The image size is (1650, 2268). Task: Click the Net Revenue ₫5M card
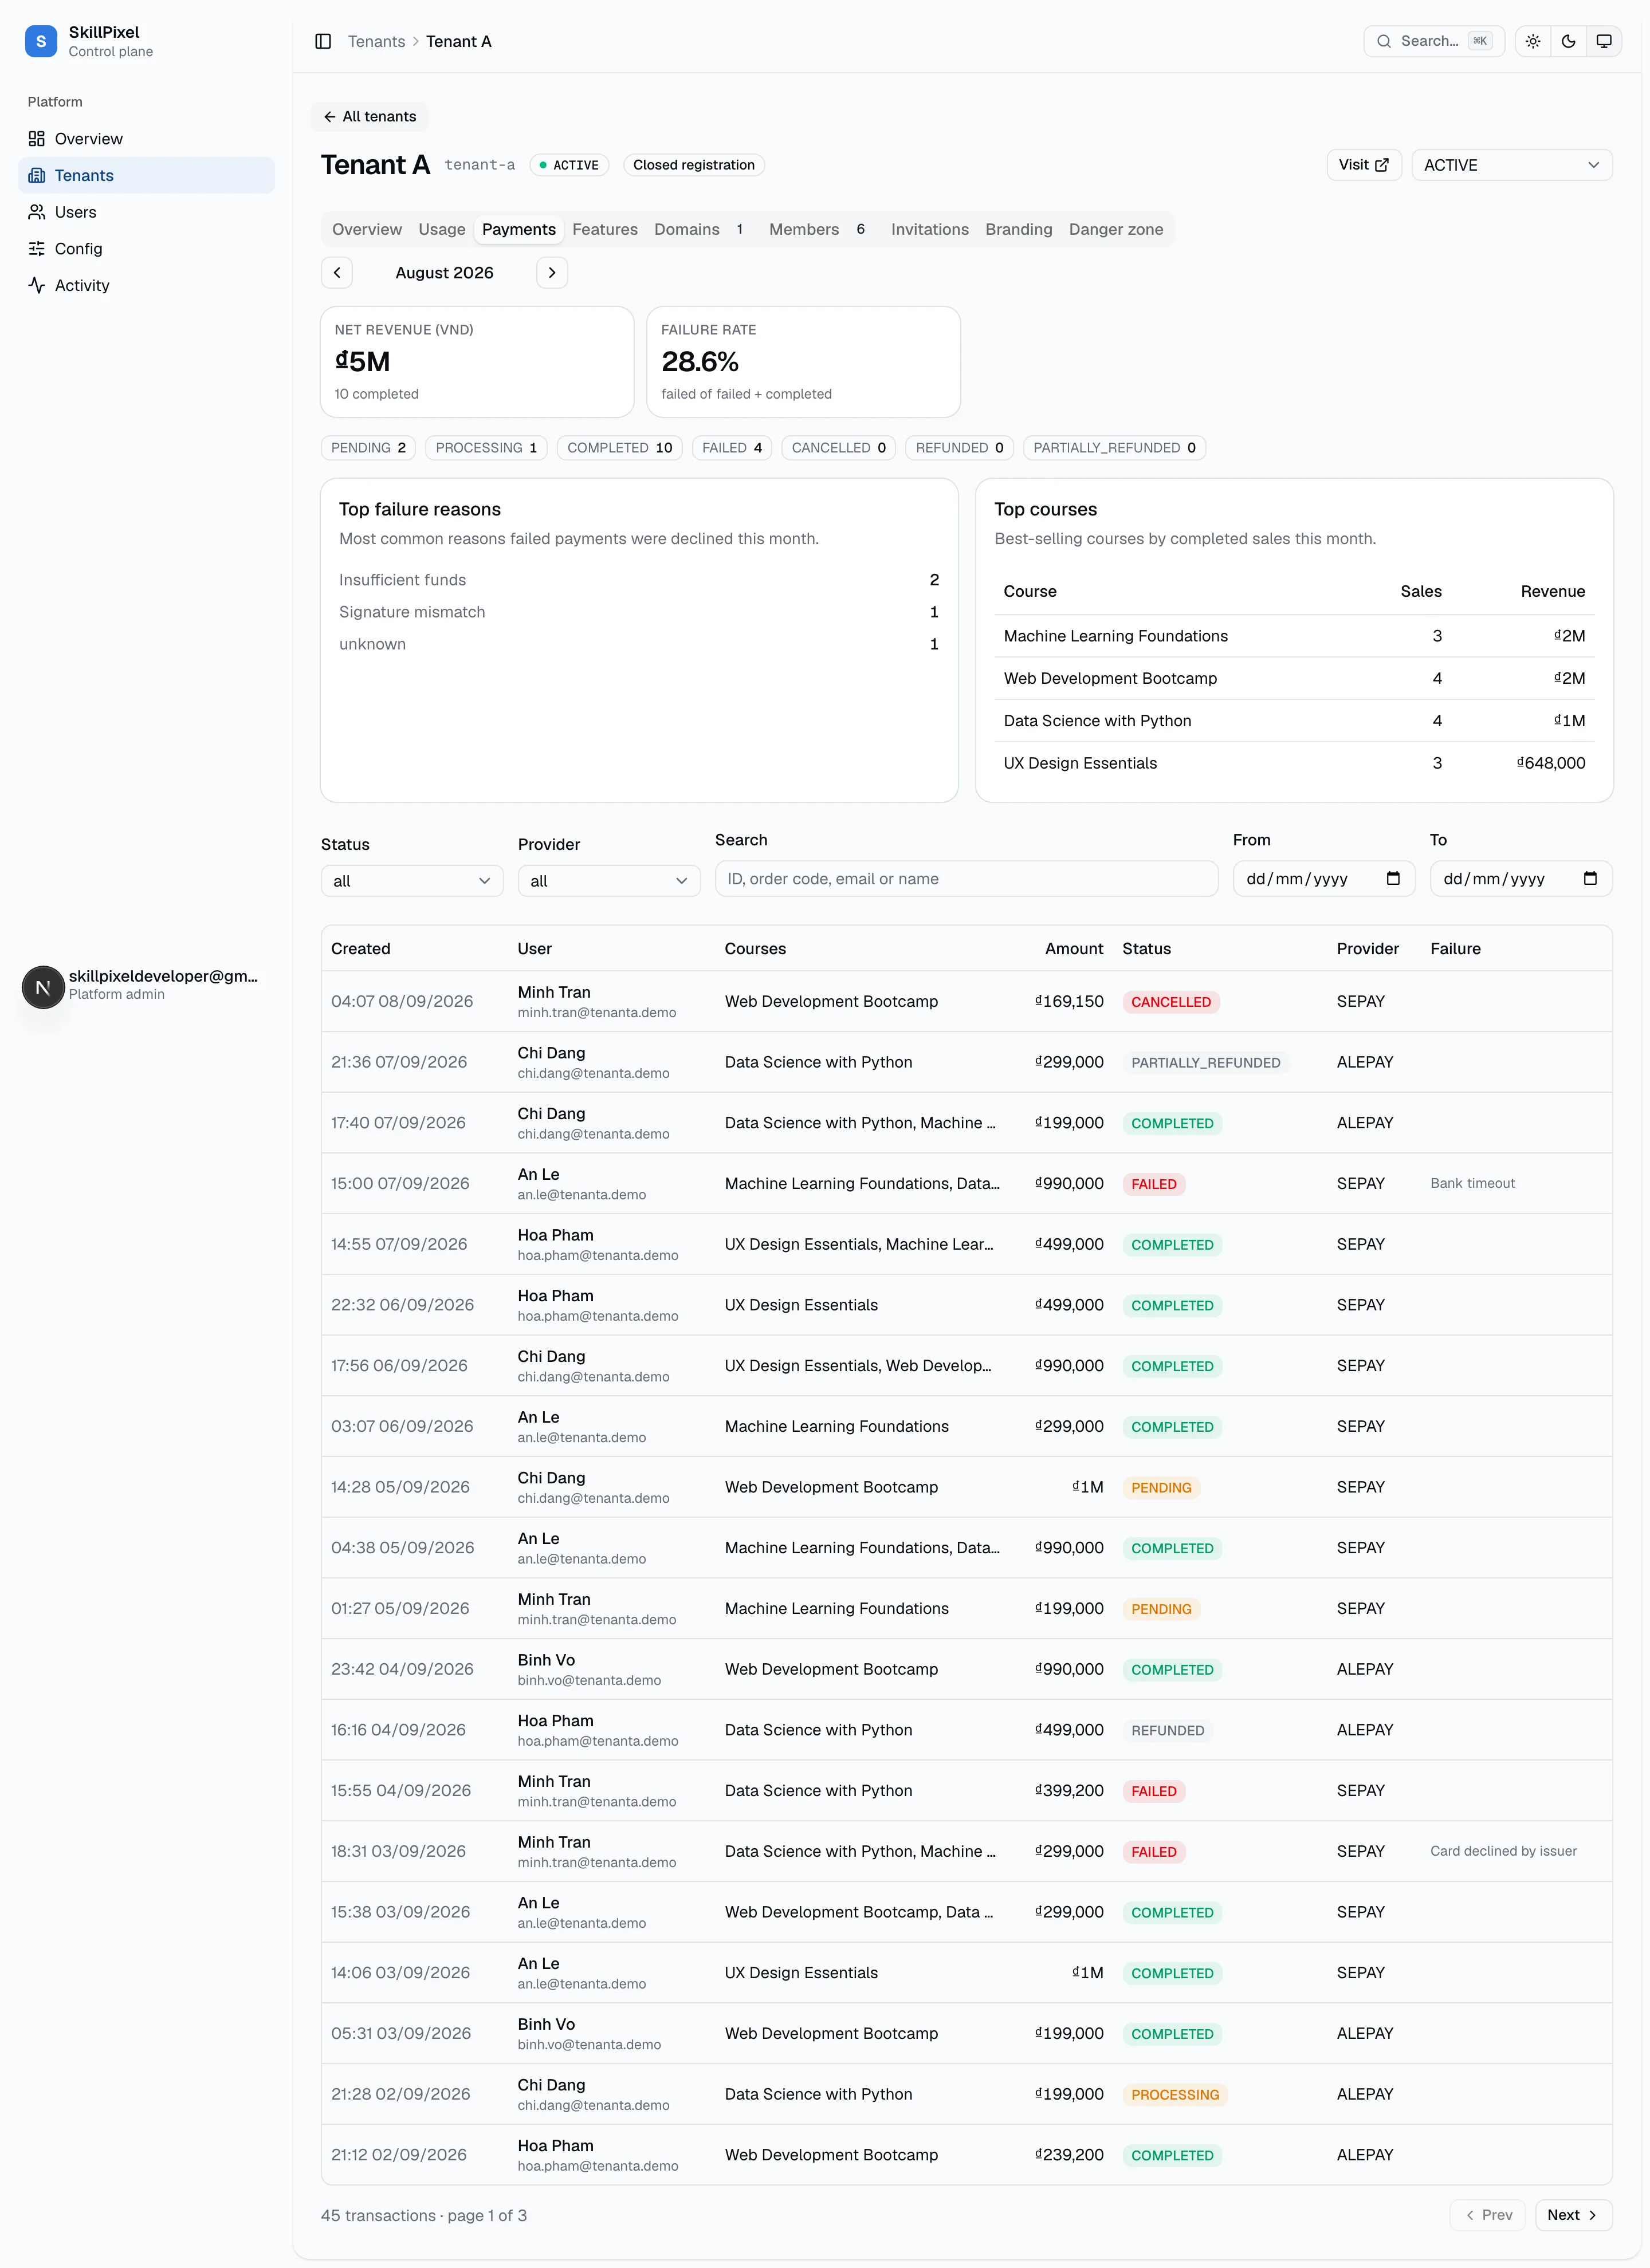click(476, 362)
